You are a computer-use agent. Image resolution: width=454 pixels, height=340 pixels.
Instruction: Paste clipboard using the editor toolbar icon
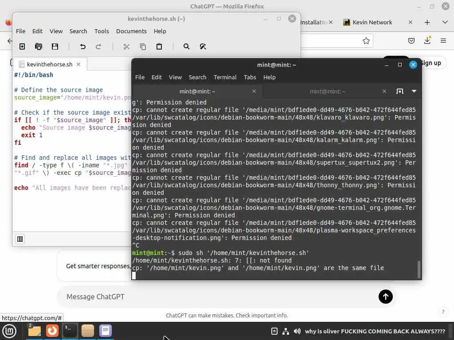[x=159, y=46]
